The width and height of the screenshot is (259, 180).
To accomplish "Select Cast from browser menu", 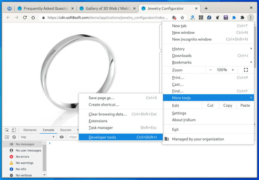I will click(208, 85).
